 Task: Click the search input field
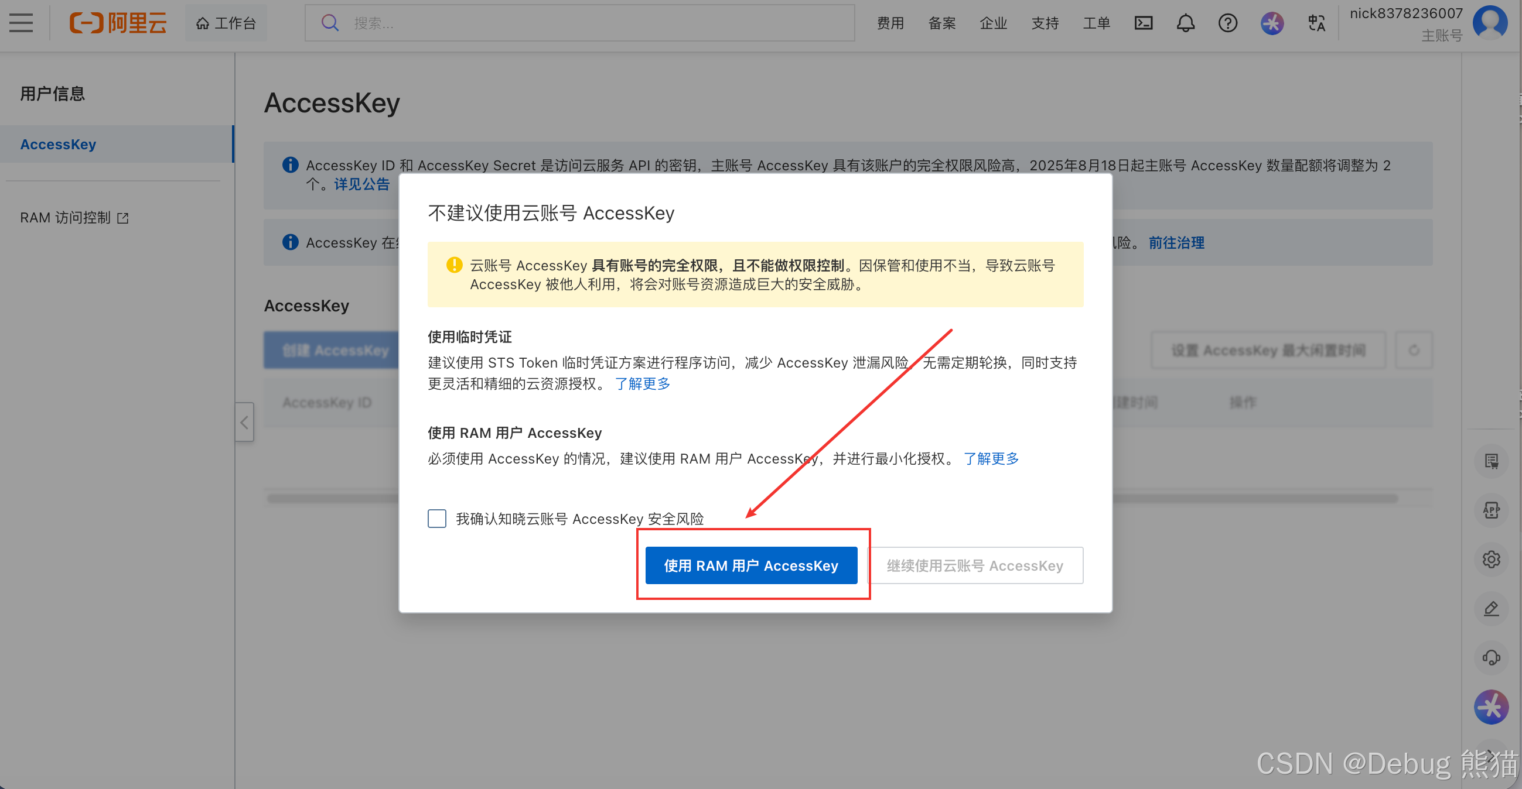579,22
